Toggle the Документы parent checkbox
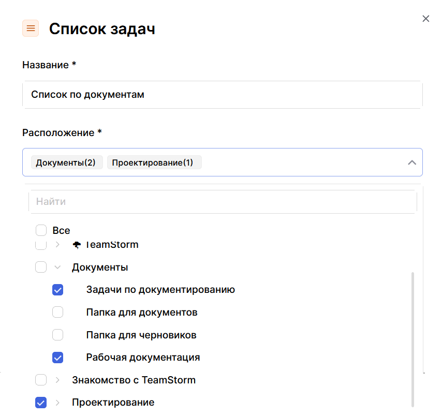Viewport: 442px width, 416px height. pos(41,268)
